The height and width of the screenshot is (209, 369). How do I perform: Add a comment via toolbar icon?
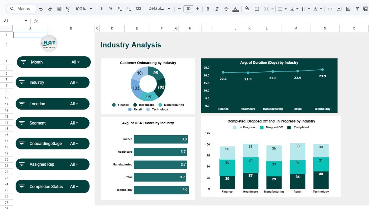[x=339, y=9]
